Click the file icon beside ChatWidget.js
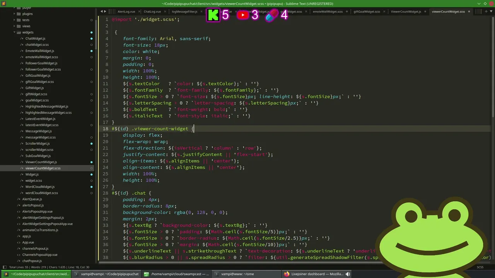495x278 pixels. [22, 39]
